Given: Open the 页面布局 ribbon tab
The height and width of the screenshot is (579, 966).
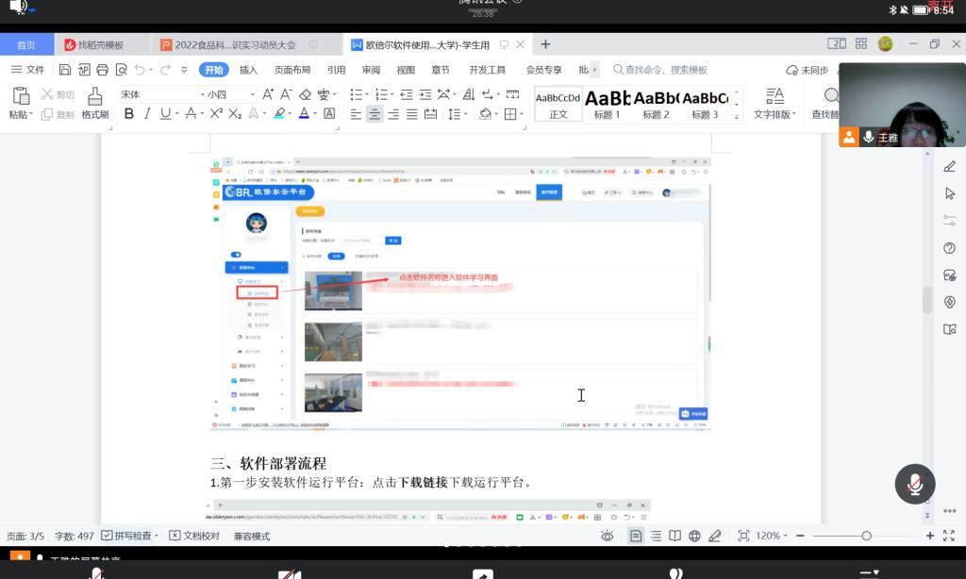Looking at the screenshot, I should [292, 70].
